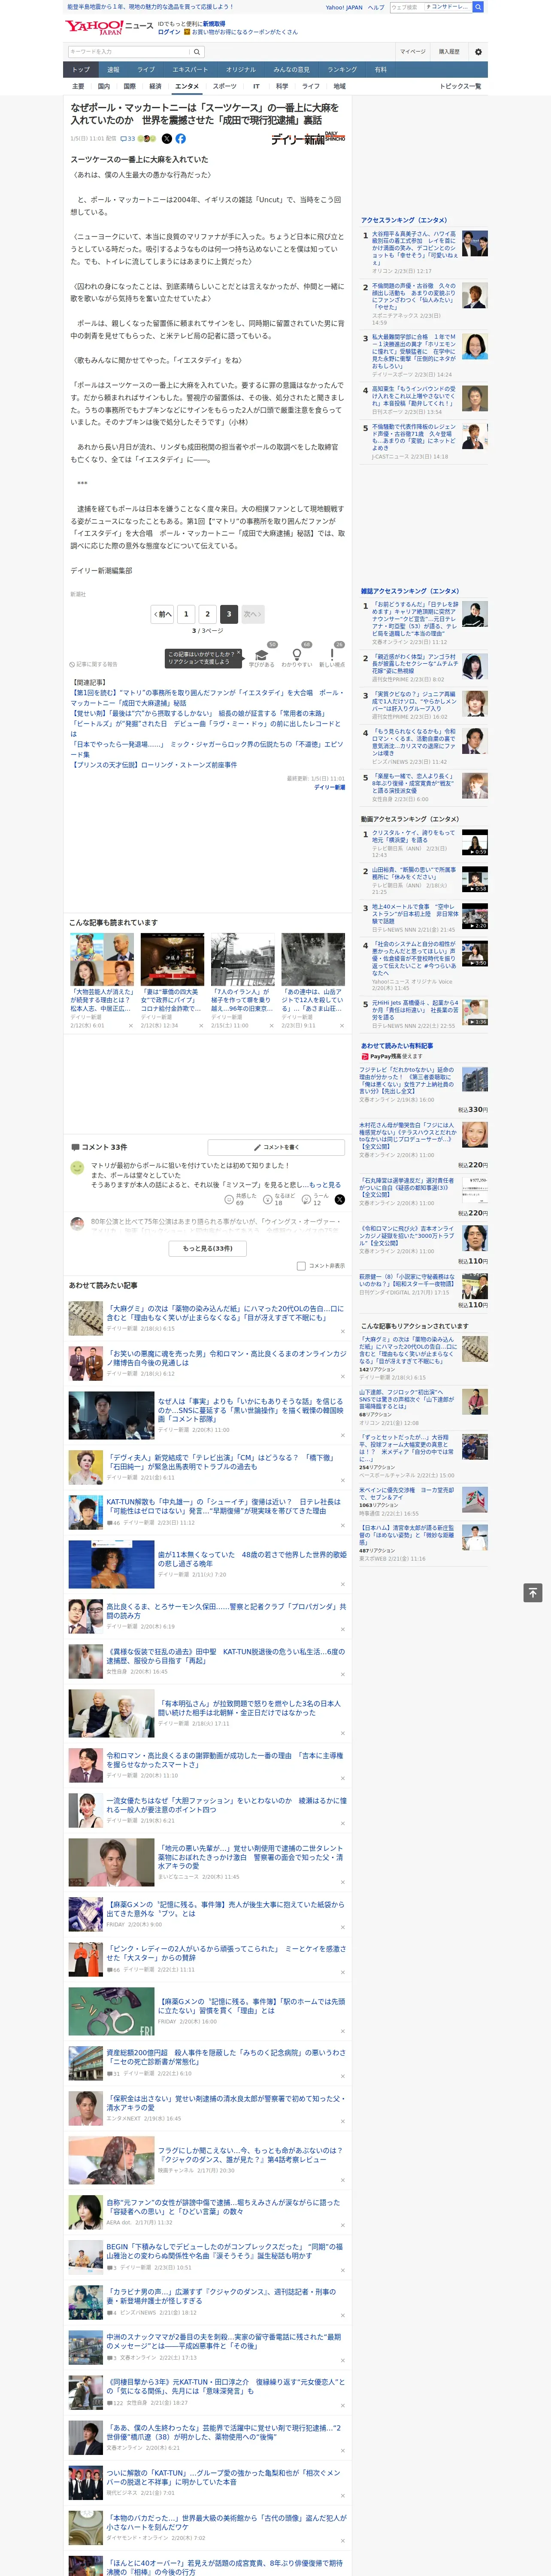
Task: Share article on X icon under headline
Action: click(x=167, y=139)
